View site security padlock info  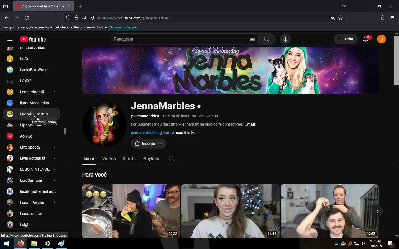[76, 18]
